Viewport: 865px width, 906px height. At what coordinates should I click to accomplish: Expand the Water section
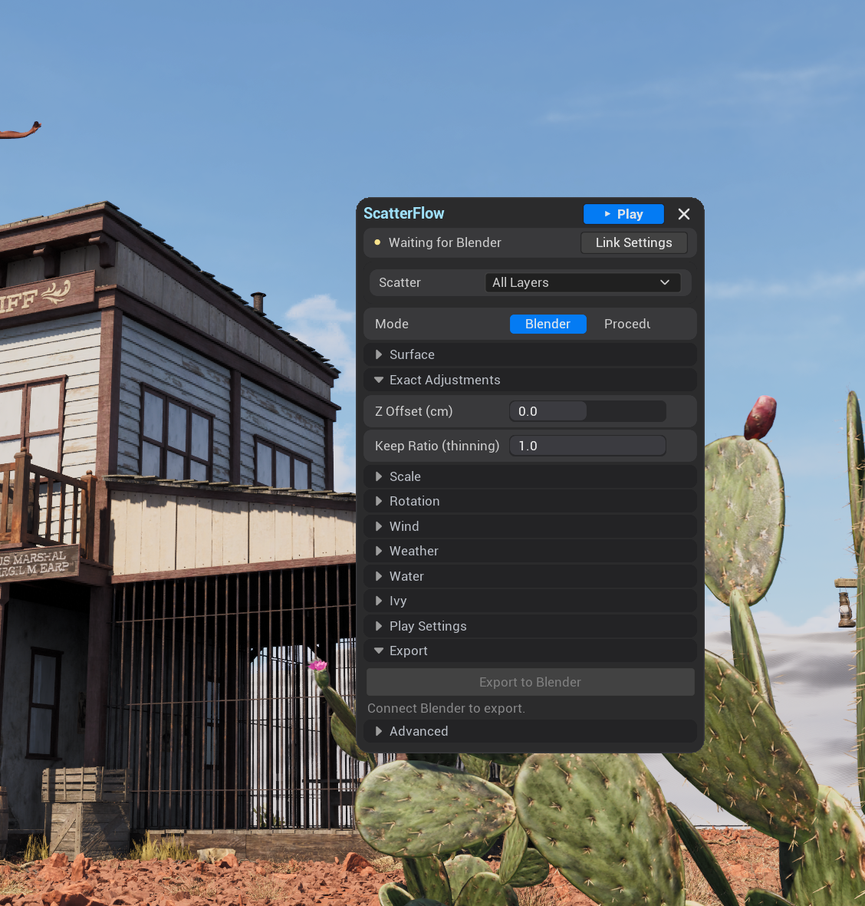click(x=530, y=577)
